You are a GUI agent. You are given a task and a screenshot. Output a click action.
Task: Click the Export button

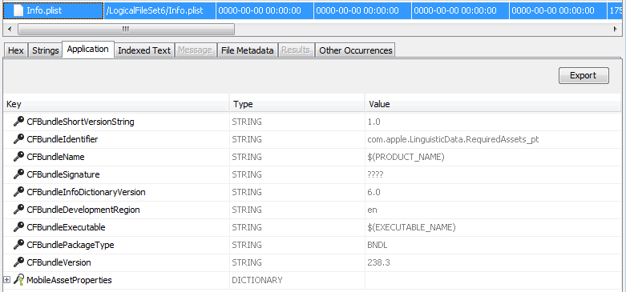[x=584, y=75]
